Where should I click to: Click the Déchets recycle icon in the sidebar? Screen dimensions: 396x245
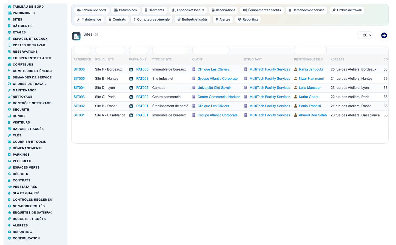(x=9, y=174)
